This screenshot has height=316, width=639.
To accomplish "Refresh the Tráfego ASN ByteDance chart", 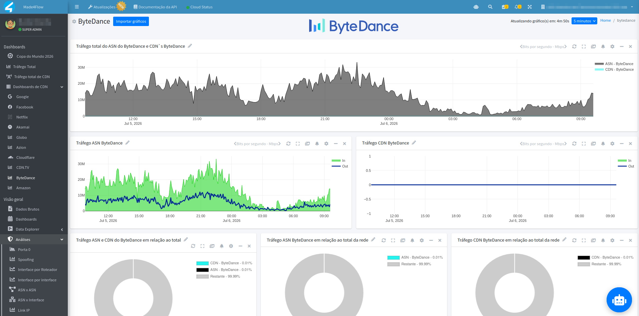I will pos(288,143).
